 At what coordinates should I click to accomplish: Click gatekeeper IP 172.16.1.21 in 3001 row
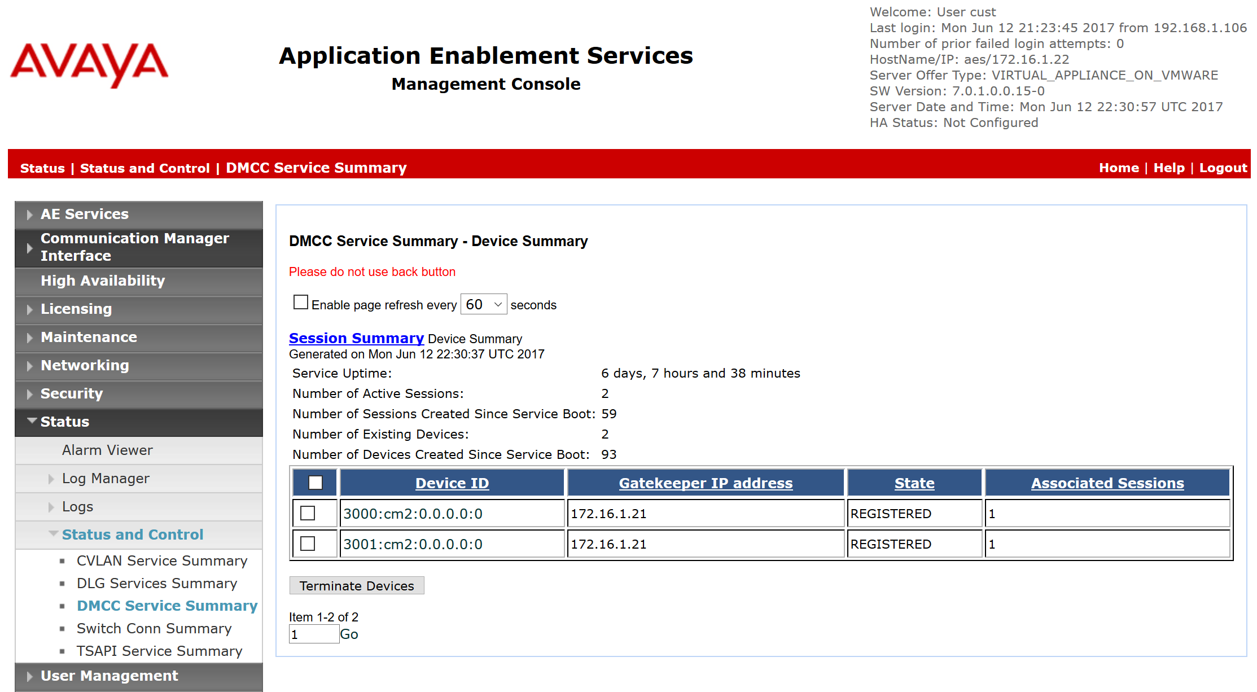click(608, 544)
